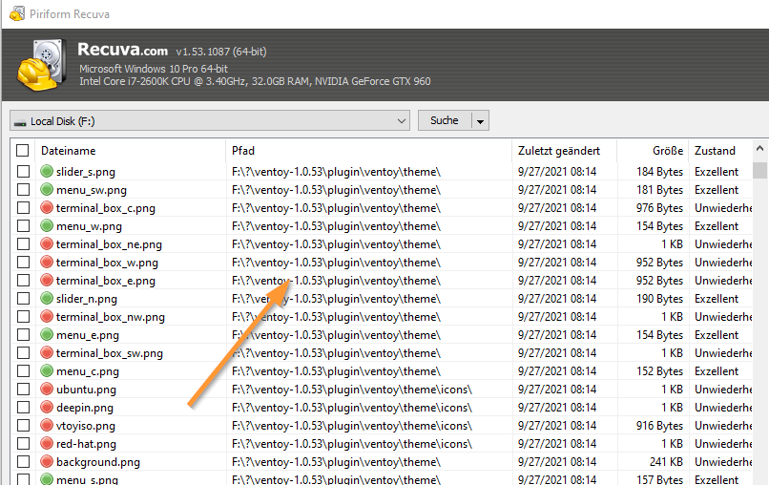The image size is (769, 485).
Task: Click Exzellent state of menu_w.png
Action: (717, 226)
